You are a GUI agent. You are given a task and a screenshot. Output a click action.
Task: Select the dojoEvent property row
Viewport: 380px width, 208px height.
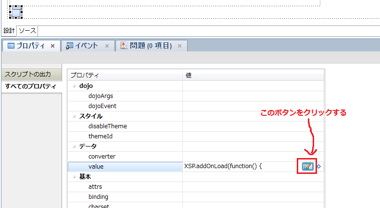point(125,106)
